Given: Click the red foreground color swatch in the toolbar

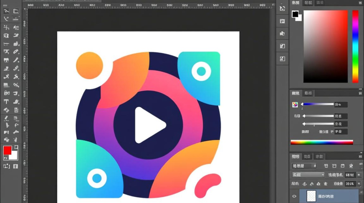Looking at the screenshot, I should click(7, 150).
